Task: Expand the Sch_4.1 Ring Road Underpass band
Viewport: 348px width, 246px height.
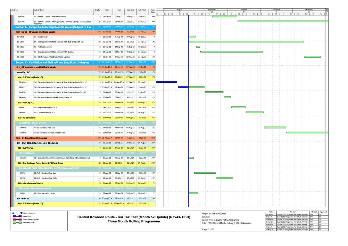Action: 35,138
